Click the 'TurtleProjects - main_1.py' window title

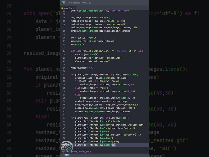point(79,3)
